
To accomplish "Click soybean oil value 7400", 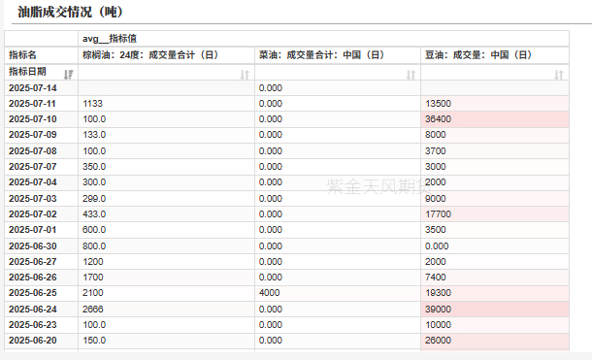I will 436,278.
